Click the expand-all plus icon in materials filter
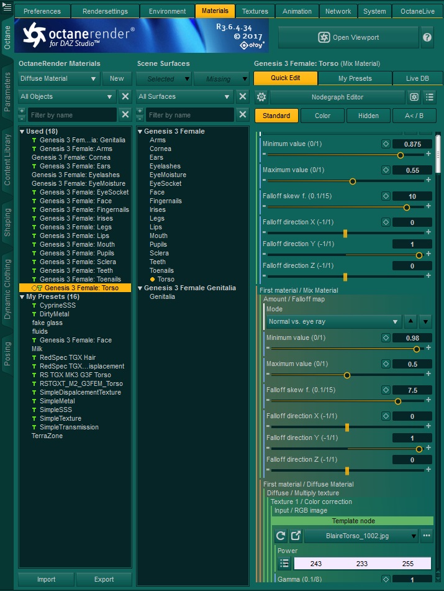 tap(22, 111)
